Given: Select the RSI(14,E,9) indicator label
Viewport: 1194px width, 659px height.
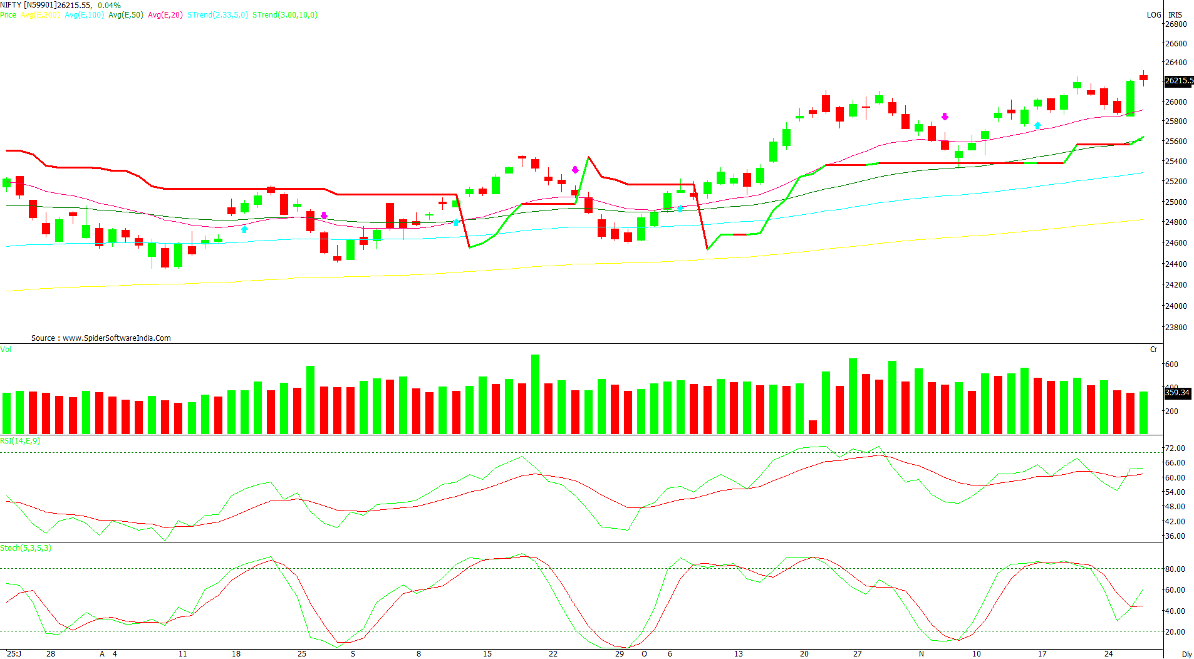Looking at the screenshot, I should click(19, 440).
